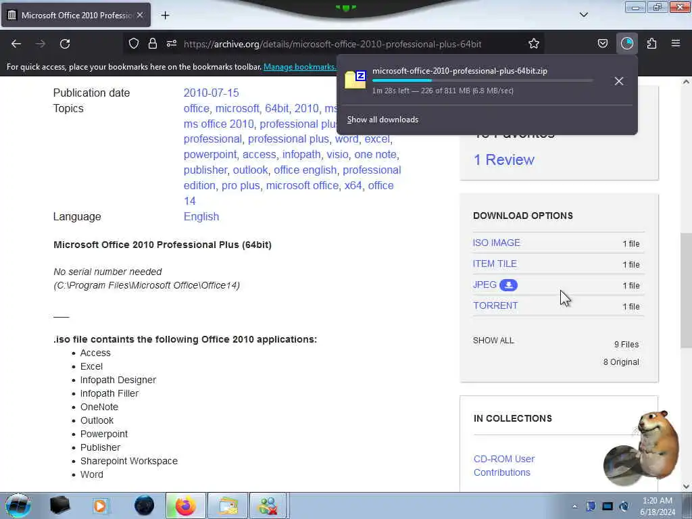Open CD-ROM User Contributions collection
The image size is (692, 519).
click(504, 466)
